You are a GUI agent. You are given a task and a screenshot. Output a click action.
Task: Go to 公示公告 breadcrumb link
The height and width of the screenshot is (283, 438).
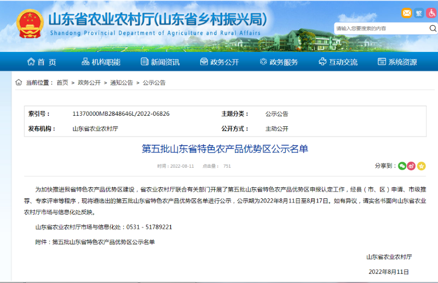[154, 82]
